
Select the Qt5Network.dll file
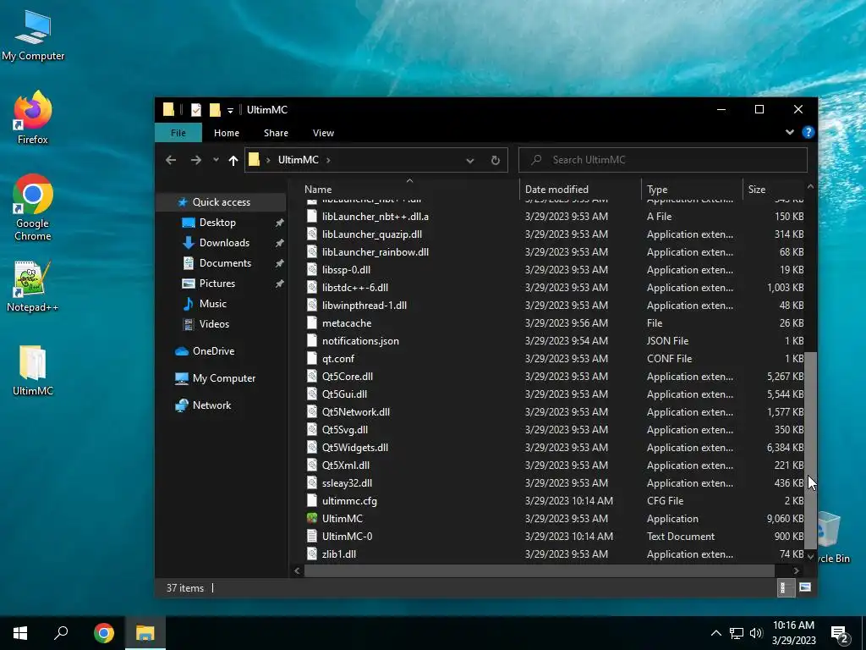click(x=356, y=412)
